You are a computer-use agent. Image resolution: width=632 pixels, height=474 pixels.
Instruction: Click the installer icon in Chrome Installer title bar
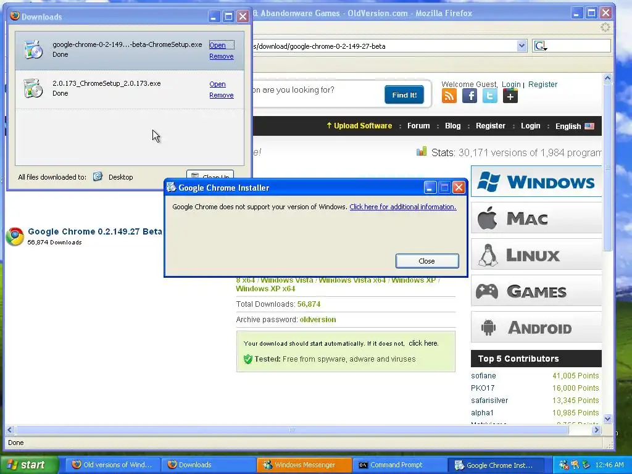coord(172,187)
